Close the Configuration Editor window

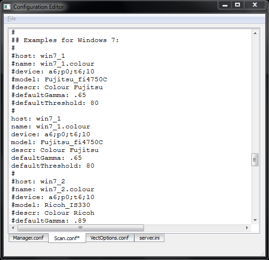[x=255, y=5]
